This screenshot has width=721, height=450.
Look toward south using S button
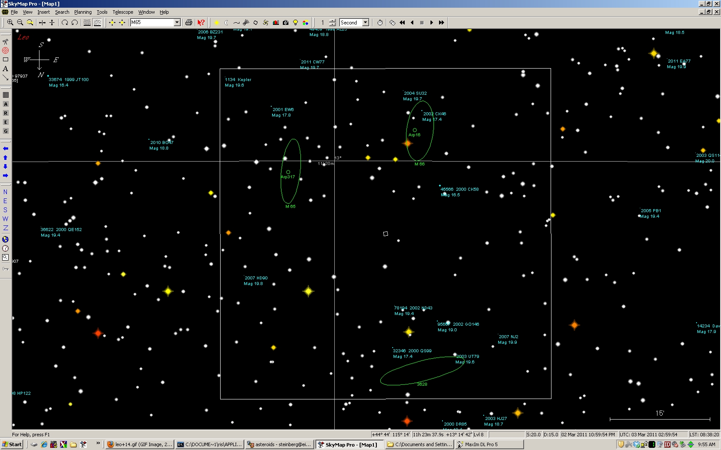[x=6, y=210]
